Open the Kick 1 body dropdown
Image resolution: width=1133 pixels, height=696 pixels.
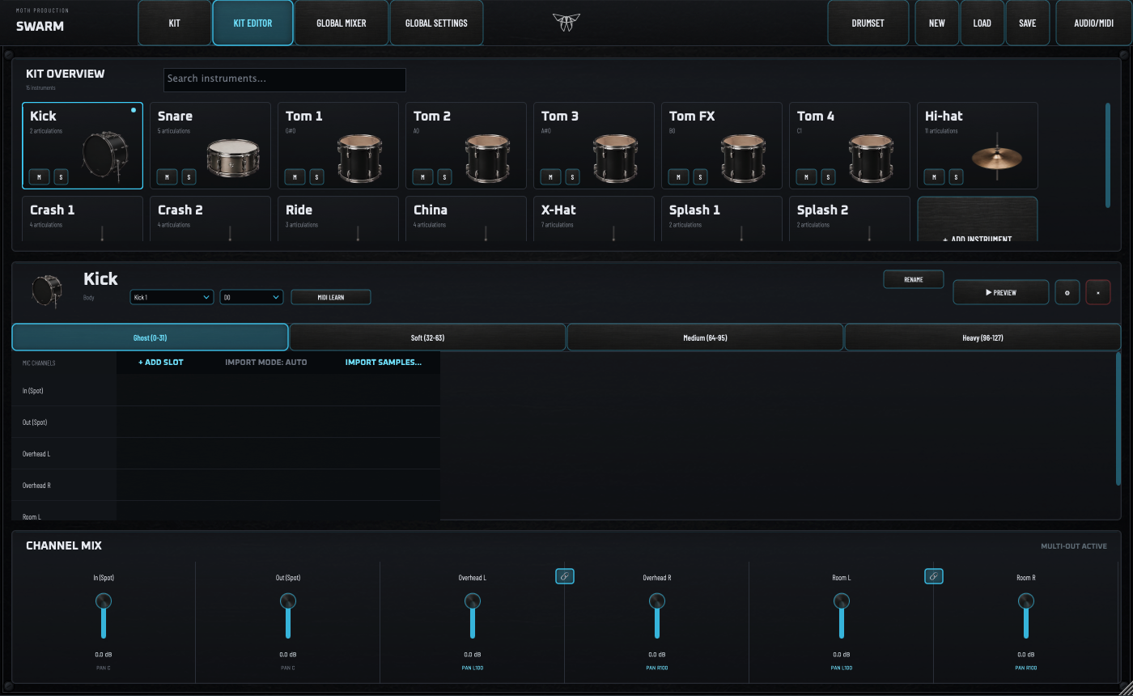[x=172, y=297]
